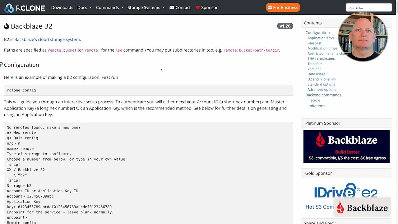The width and height of the screenshot is (398, 224).
Task: Follow the Backblaze's cloud storage system link
Action: pyautogui.click(x=47, y=40)
